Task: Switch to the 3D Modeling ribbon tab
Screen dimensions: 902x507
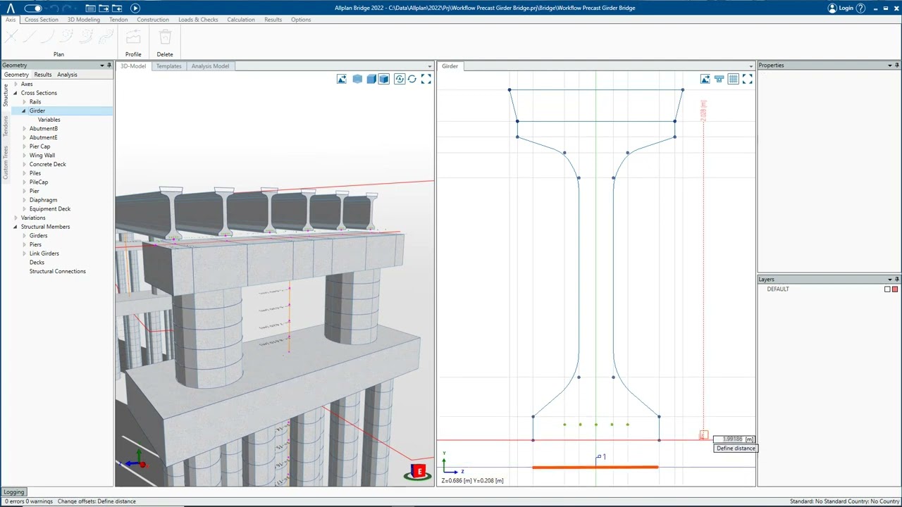Action: tap(84, 20)
